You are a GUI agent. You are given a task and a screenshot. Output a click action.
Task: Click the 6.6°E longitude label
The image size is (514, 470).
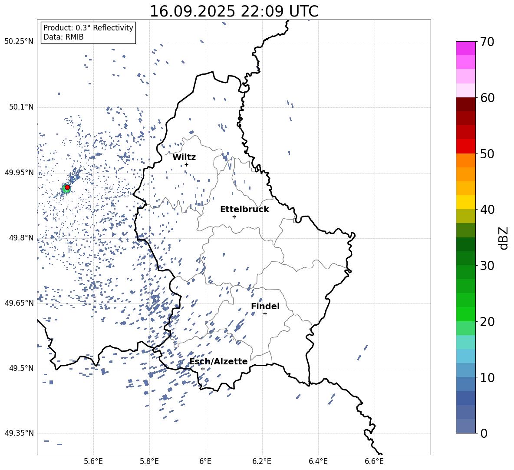point(374,461)
